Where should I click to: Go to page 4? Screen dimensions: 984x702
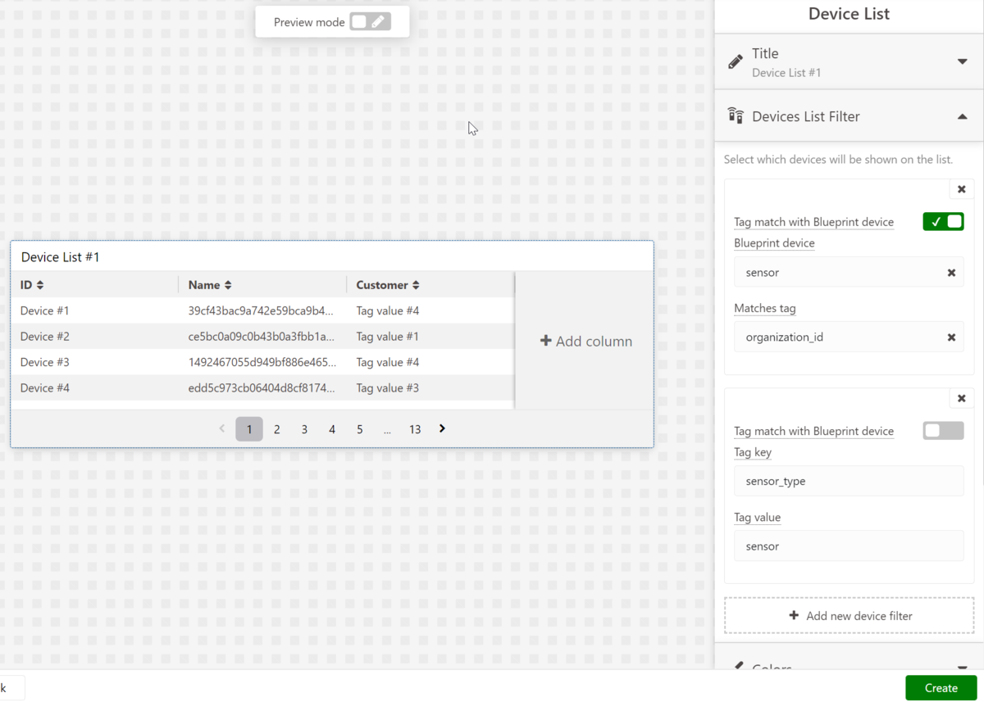click(332, 429)
